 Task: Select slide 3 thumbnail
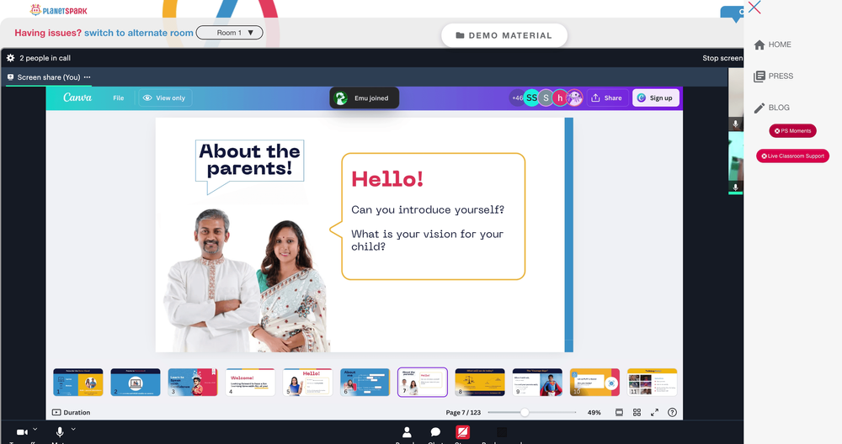(x=193, y=383)
